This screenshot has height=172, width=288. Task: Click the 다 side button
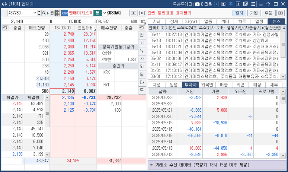pyautogui.click(x=142, y=82)
